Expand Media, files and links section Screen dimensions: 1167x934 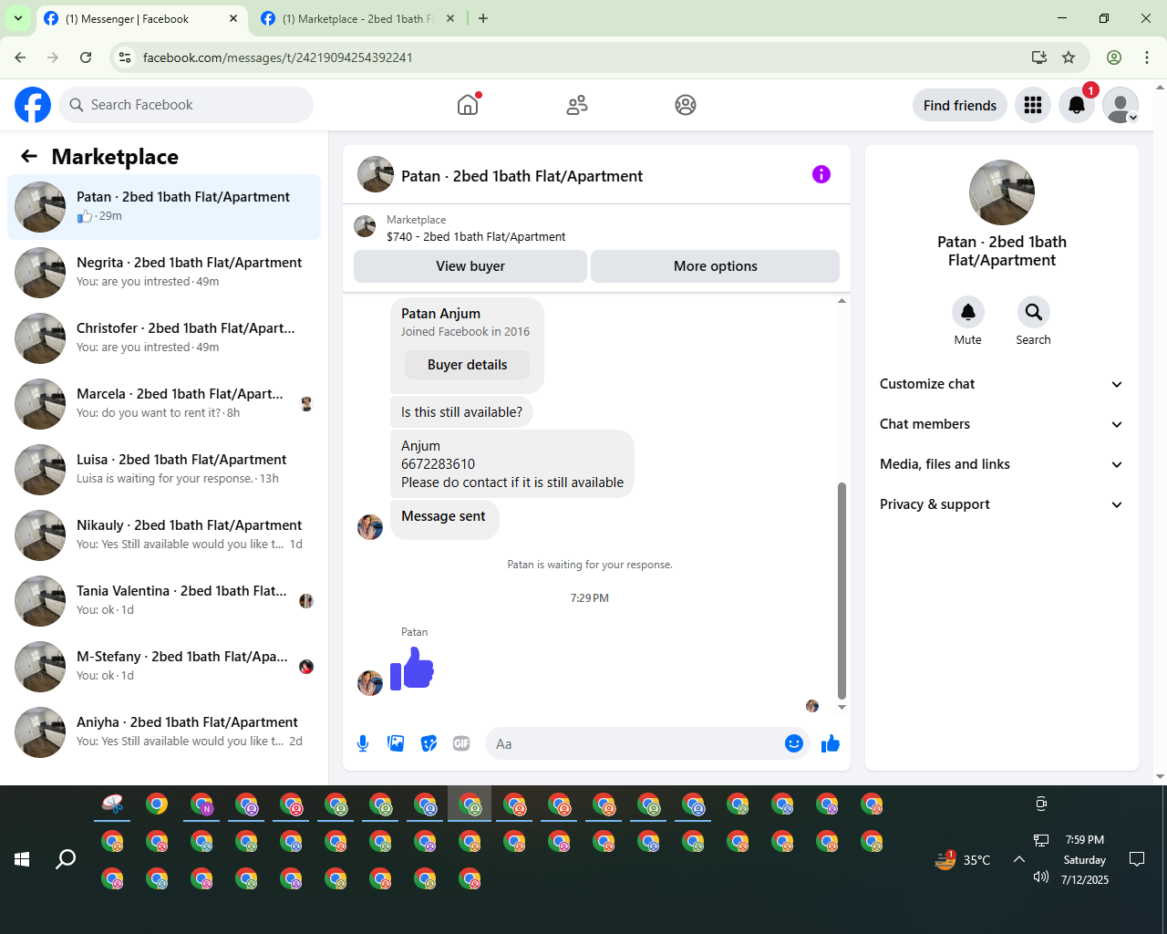[1001, 464]
